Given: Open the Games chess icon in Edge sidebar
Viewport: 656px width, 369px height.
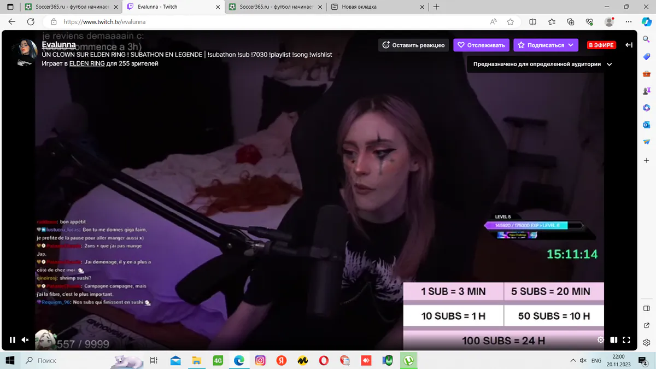Looking at the screenshot, I should (647, 91).
